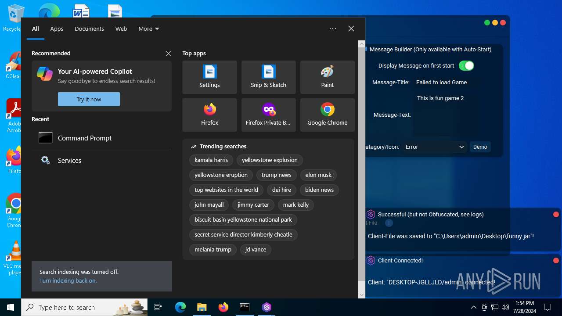Select top websites in the world chip
The image size is (562, 316).
click(226, 190)
